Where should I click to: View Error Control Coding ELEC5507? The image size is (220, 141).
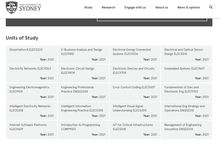135,92
